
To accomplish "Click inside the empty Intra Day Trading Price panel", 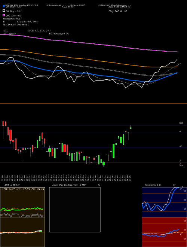I will click(x=75, y=210).
